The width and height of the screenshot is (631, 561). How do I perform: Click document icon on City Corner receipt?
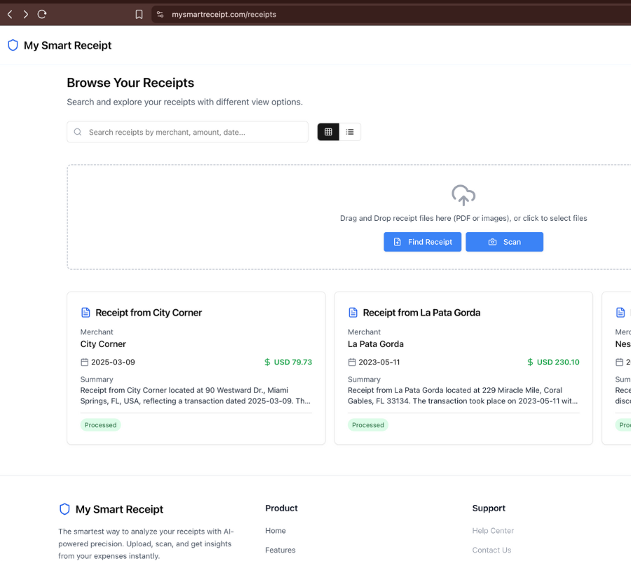[86, 313]
